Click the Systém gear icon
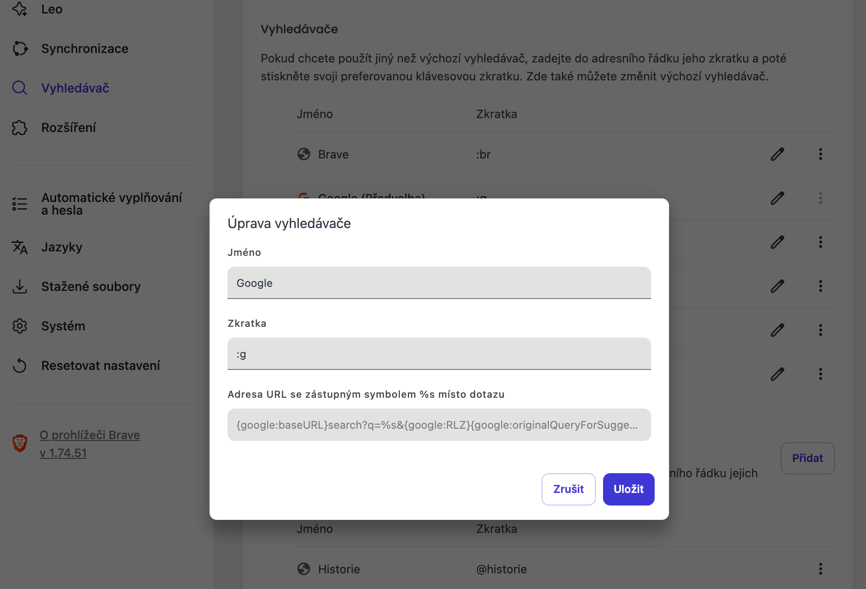 20,326
